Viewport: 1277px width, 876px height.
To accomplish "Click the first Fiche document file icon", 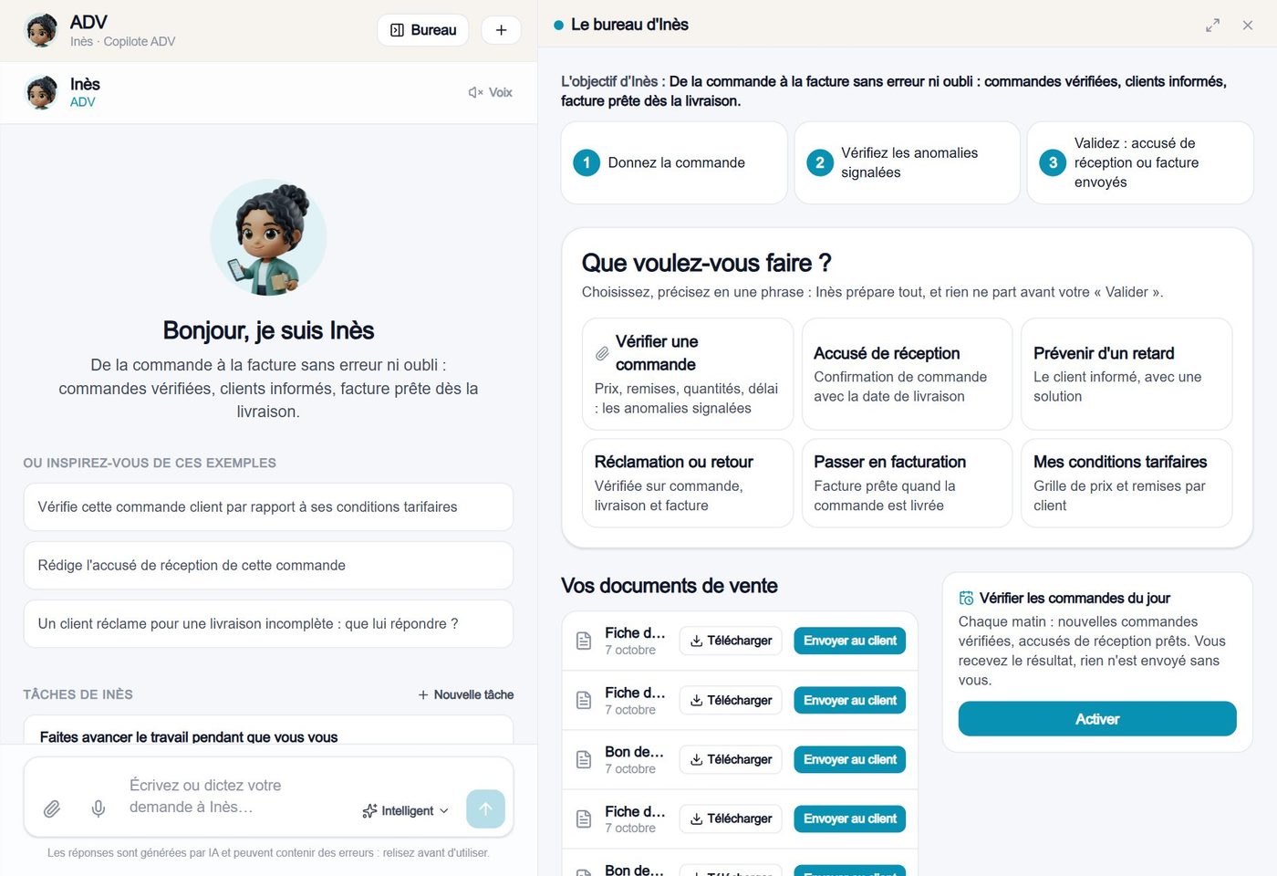I will 584,641.
